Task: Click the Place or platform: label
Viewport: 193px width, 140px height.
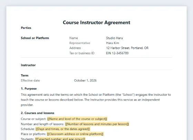Action: point(33,134)
